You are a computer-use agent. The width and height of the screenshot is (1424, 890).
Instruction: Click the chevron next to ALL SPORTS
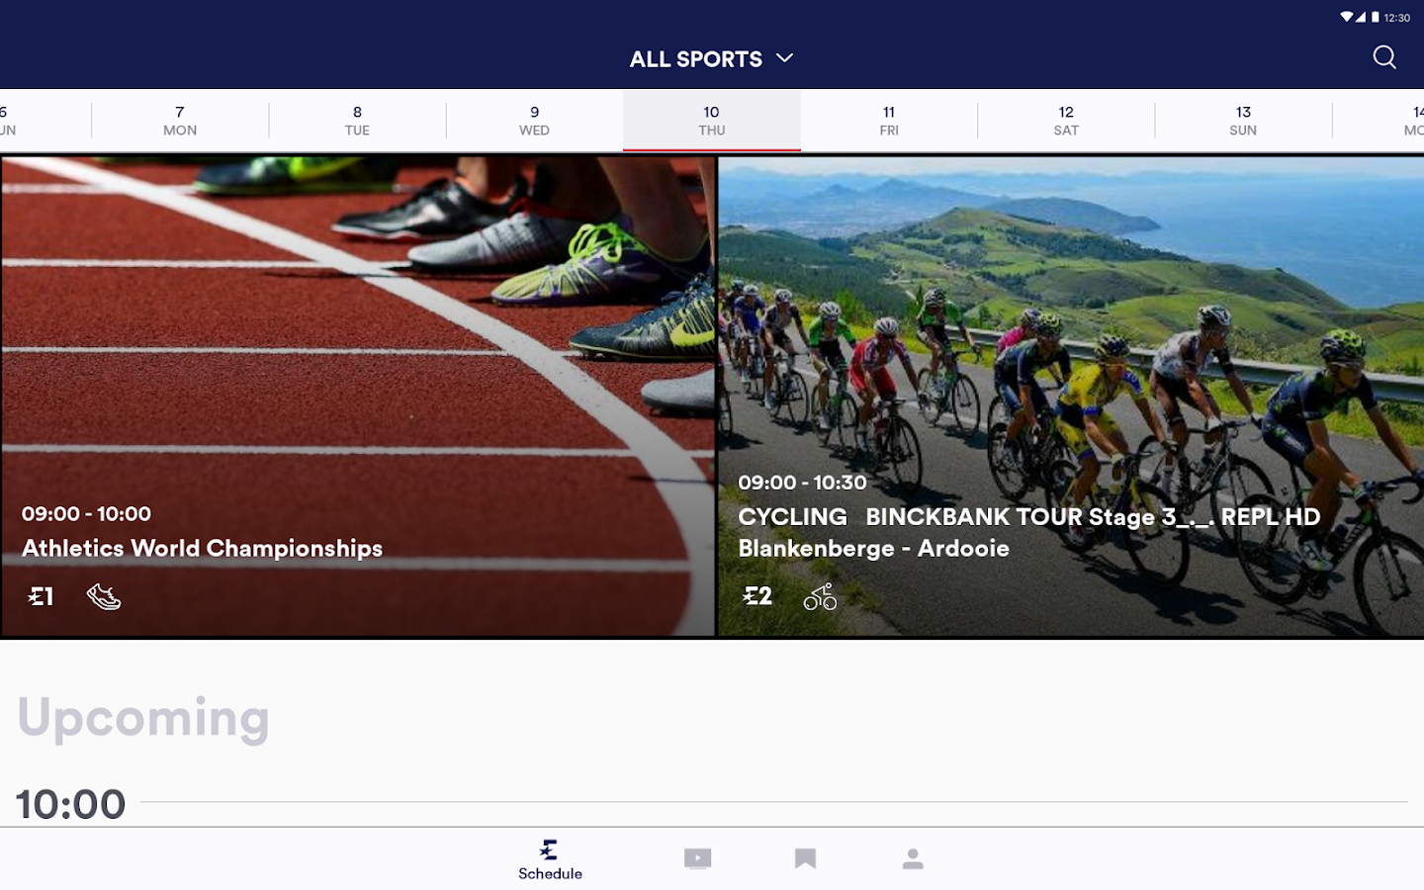point(784,58)
